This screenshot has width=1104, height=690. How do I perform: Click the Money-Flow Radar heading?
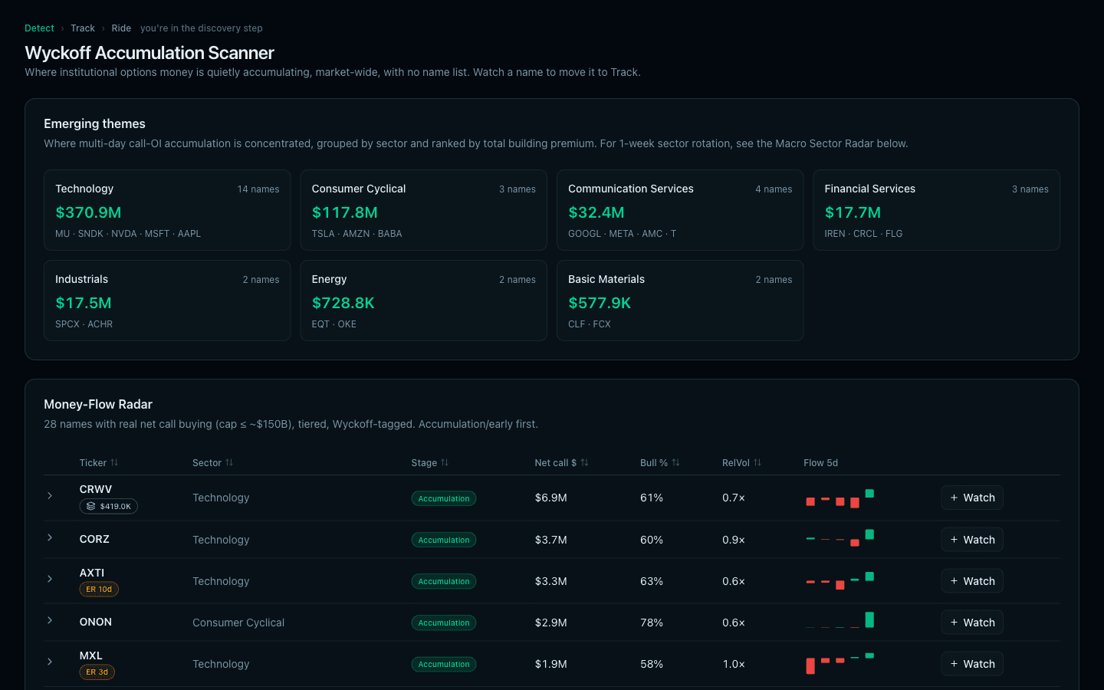click(x=98, y=404)
